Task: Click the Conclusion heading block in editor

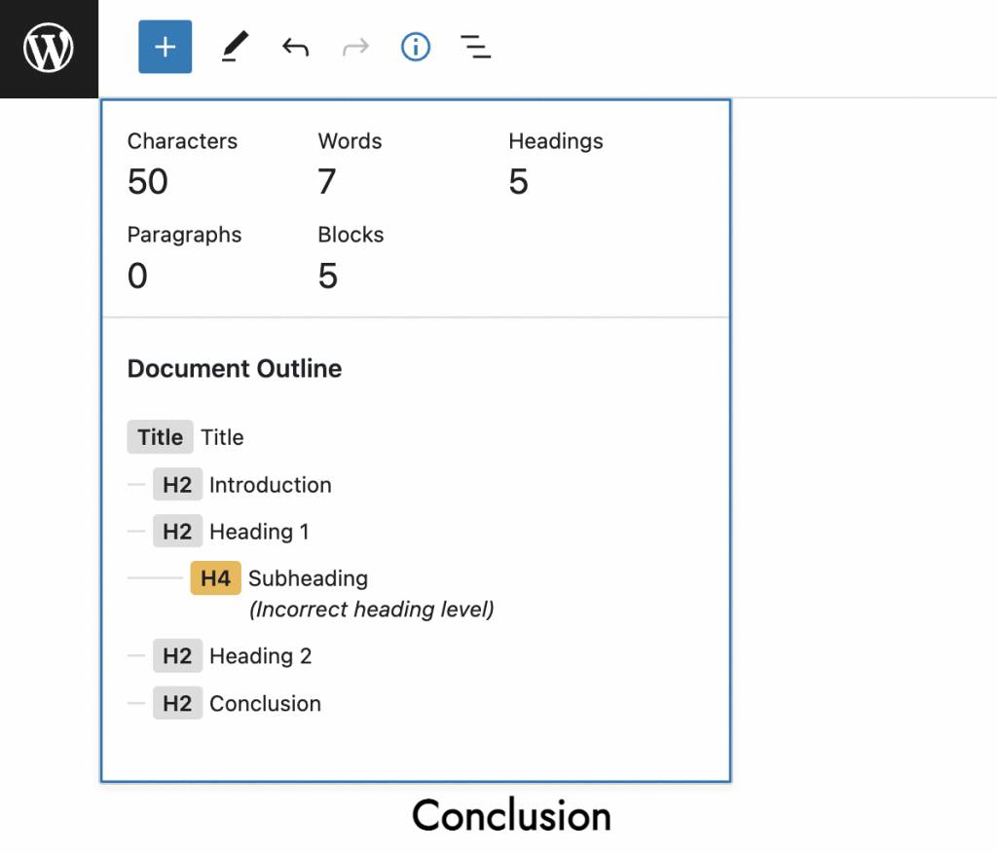Action: [511, 816]
